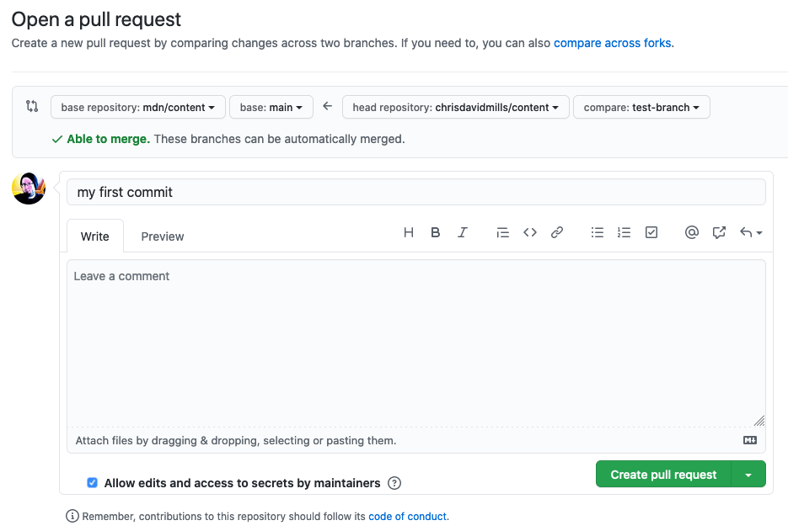
Task: Open help icon beside maintainer edits option
Action: click(x=394, y=483)
